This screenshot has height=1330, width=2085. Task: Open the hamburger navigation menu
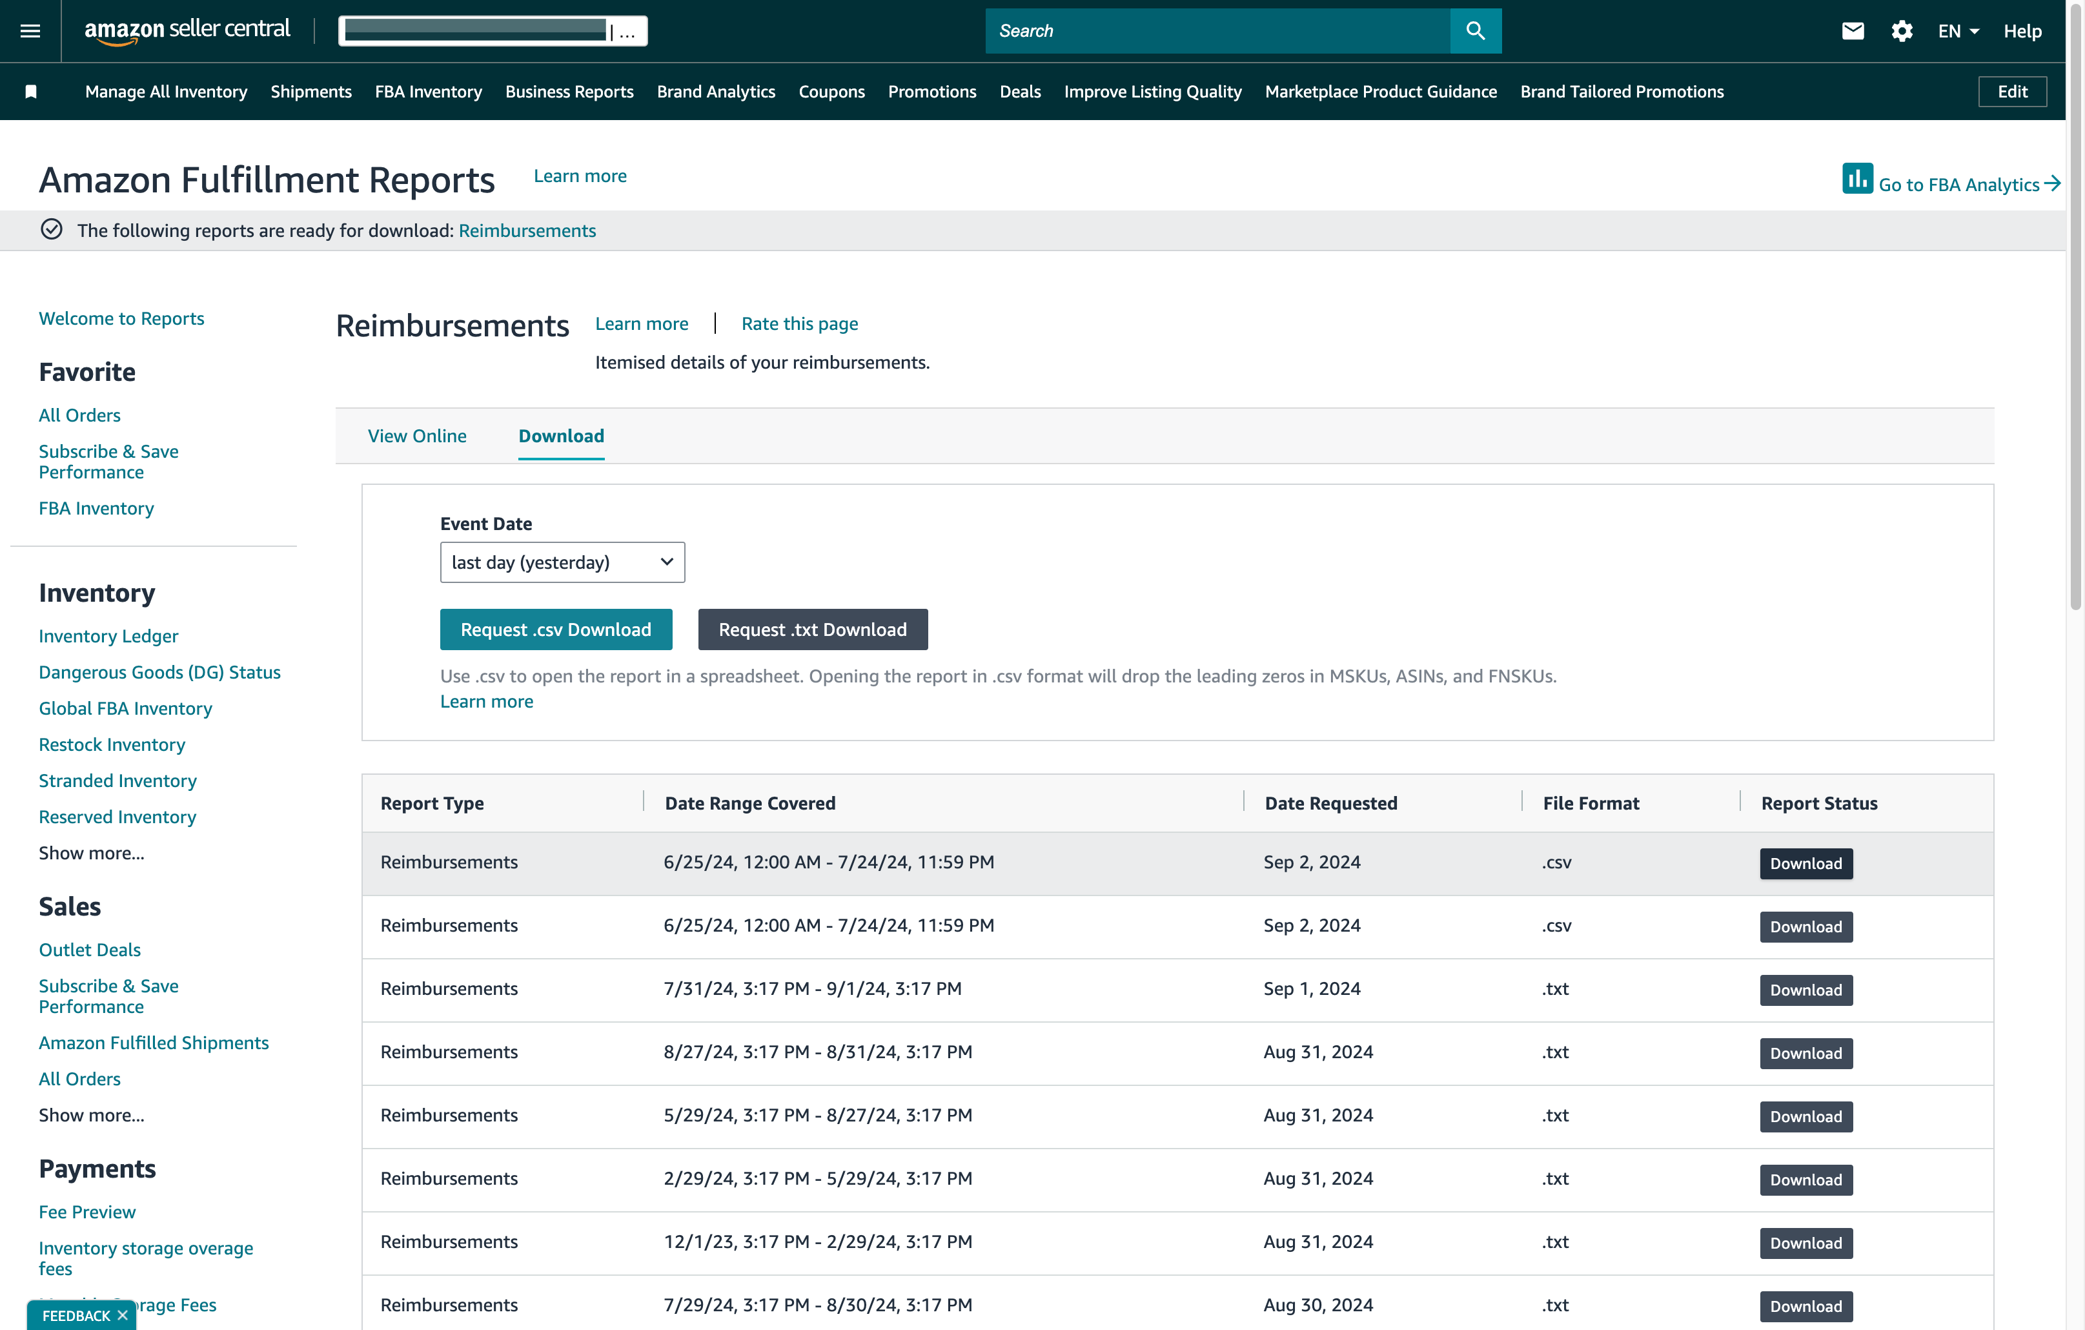(x=30, y=31)
